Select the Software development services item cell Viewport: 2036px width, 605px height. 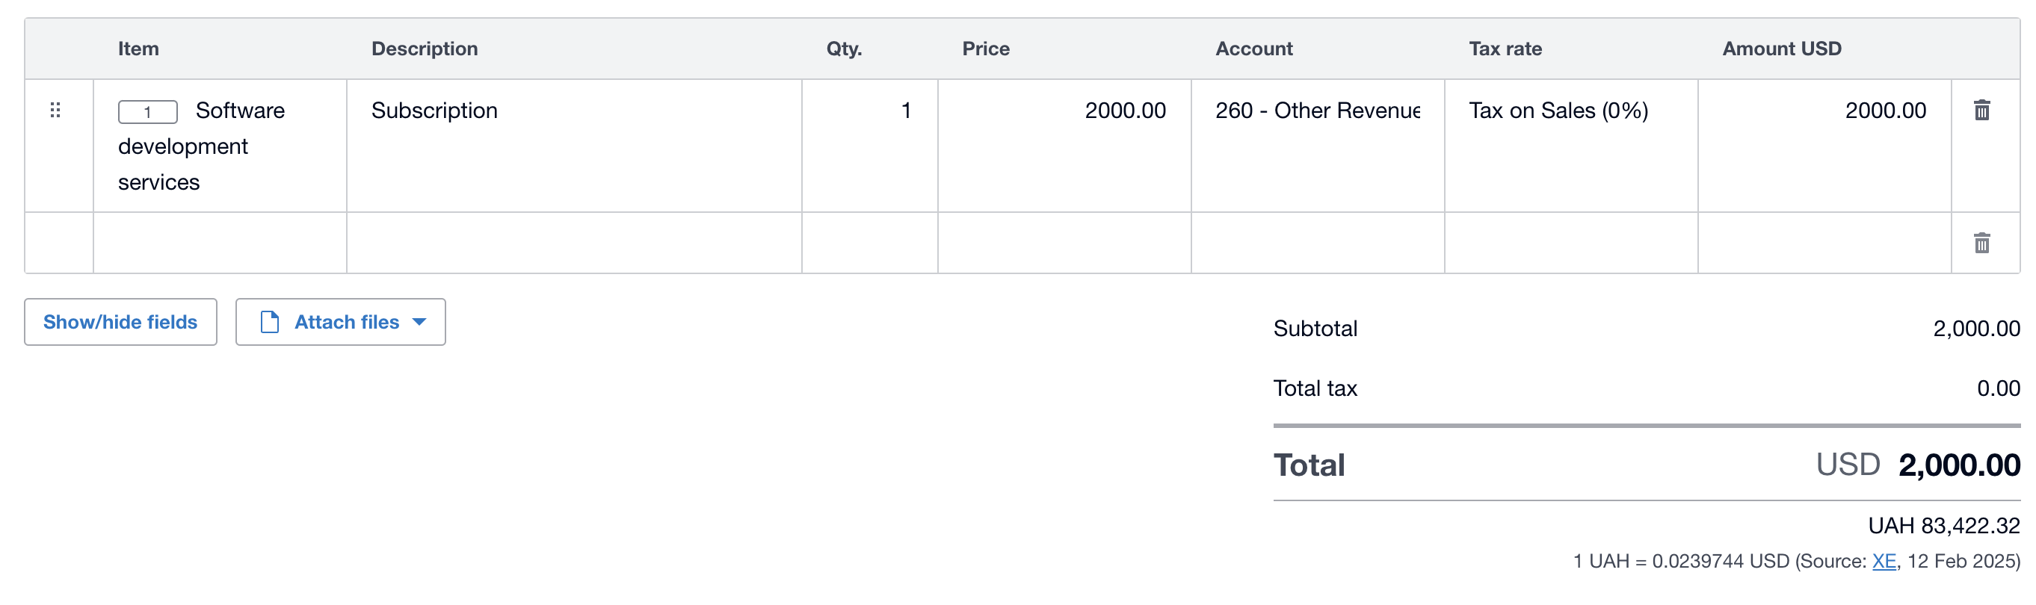(220, 146)
